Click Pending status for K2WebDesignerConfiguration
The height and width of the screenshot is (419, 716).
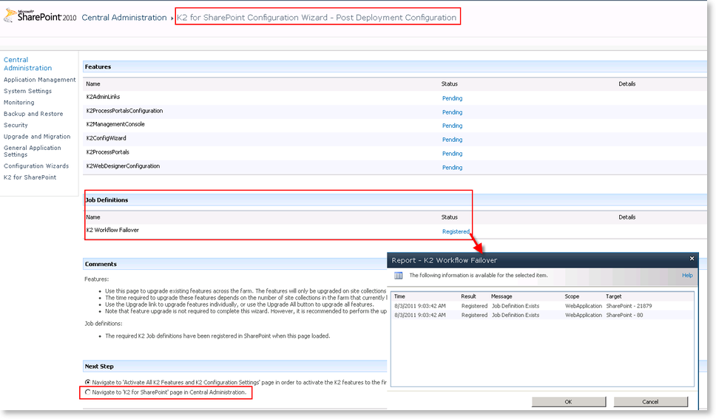(x=452, y=168)
